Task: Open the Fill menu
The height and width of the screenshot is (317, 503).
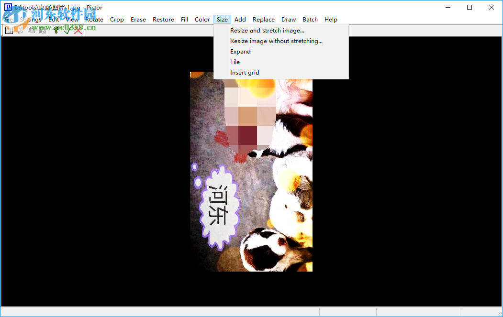Action: pyautogui.click(x=184, y=19)
